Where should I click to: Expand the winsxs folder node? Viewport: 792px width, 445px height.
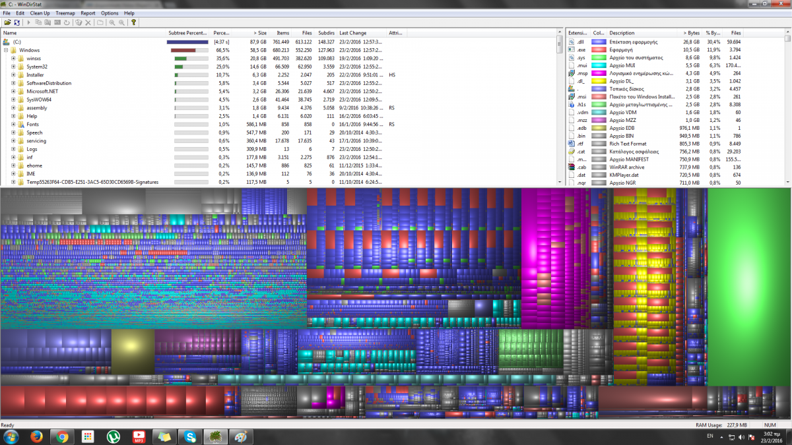(13, 58)
